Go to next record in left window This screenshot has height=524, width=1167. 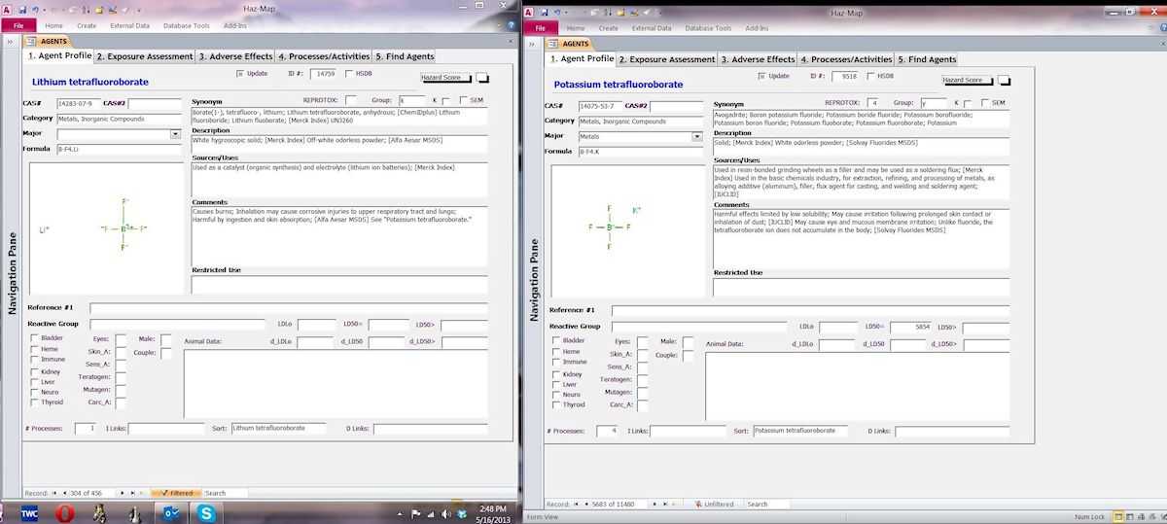(x=122, y=493)
